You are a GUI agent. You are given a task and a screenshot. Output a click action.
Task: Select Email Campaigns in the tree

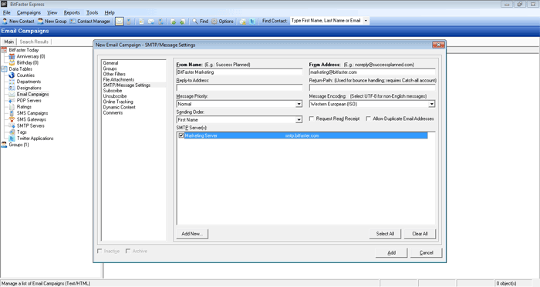pyautogui.click(x=32, y=95)
